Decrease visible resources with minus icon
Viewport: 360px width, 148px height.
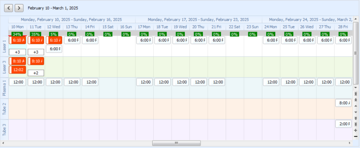355,136
